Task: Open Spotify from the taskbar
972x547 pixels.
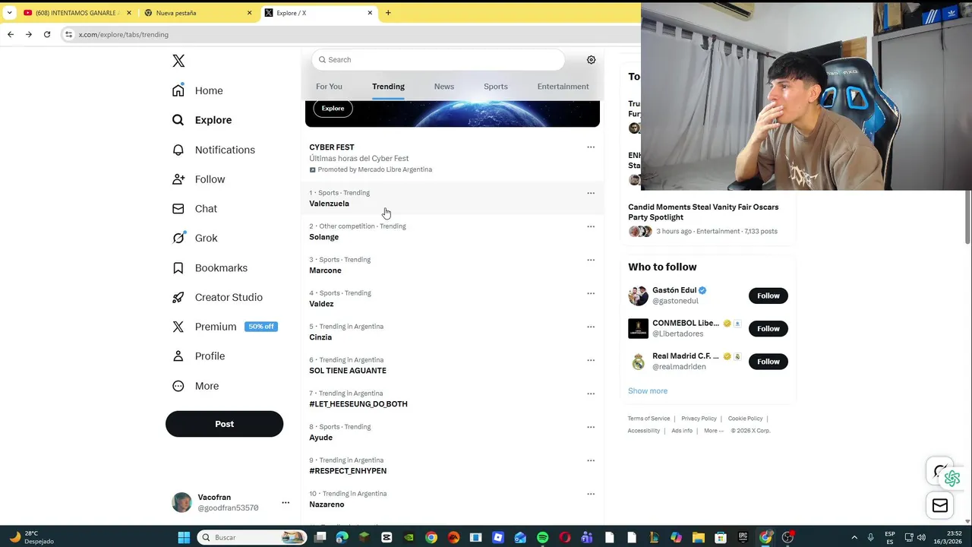Action: pos(543,537)
